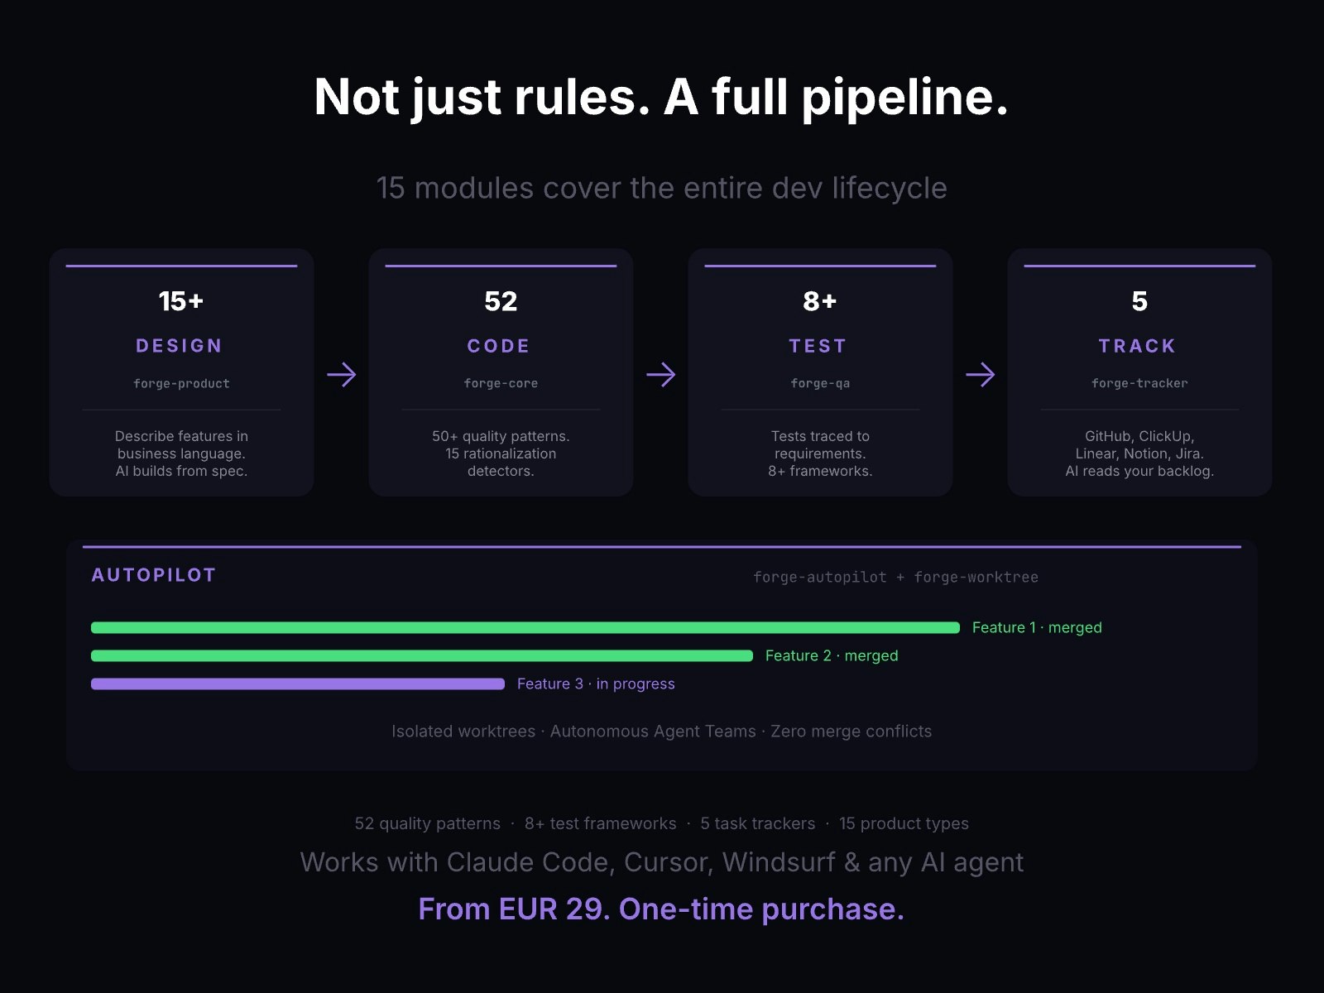Click the 'Feature 3 · in progress' label

coord(596,684)
